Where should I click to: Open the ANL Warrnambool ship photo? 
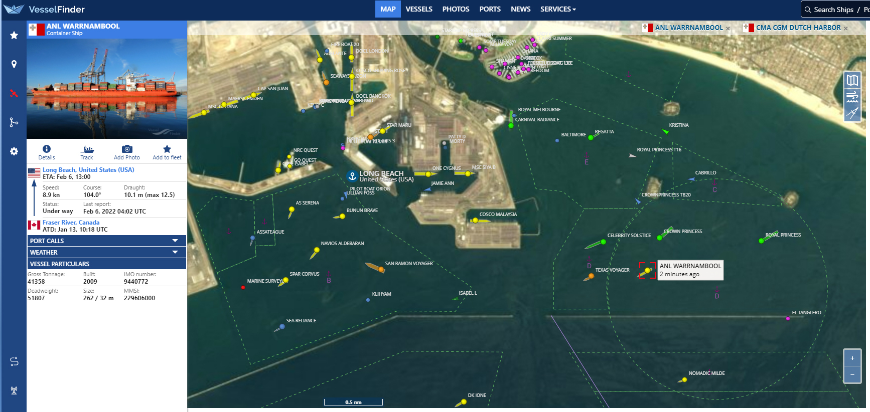click(x=107, y=89)
